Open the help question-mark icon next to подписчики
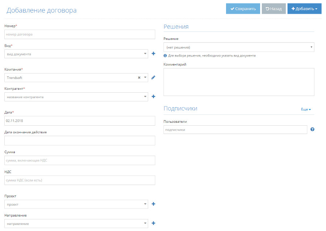The height and width of the screenshot is (231, 326). click(x=312, y=129)
